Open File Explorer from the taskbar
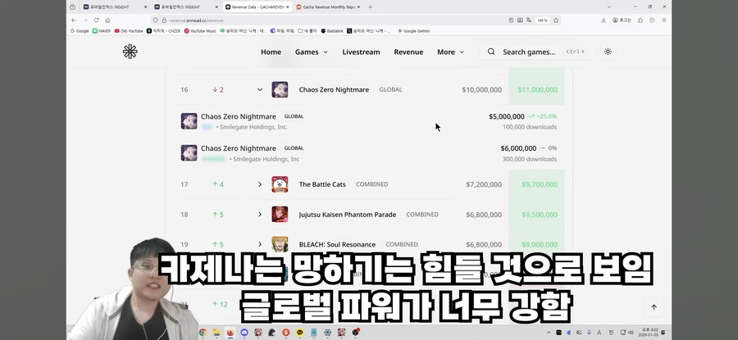The width and height of the screenshot is (738, 340). (216, 333)
